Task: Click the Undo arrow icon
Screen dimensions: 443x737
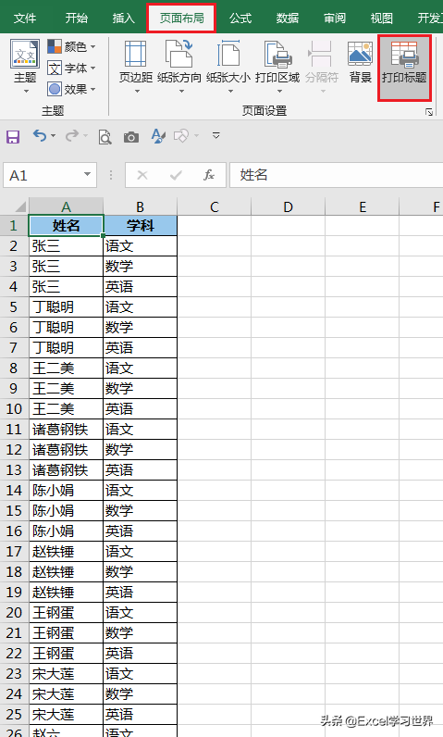Action: [x=40, y=136]
